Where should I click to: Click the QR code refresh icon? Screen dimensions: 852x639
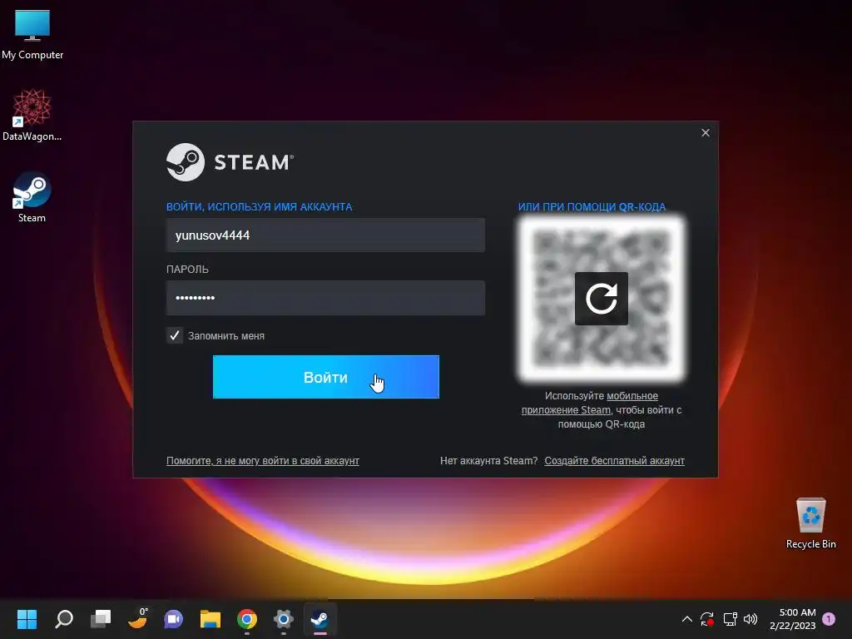601,299
